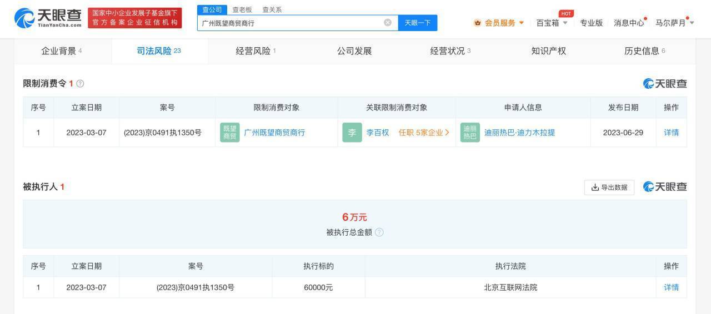Open 广州既望商贸商行 company link
The image size is (711, 314).
(x=274, y=133)
